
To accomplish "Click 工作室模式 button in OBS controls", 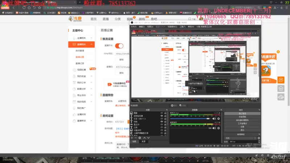I will pos(242,124).
